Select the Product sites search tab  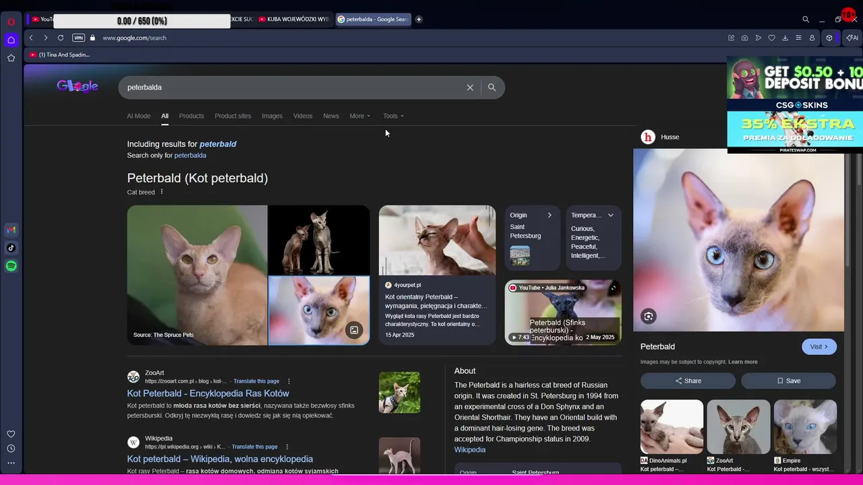(233, 116)
